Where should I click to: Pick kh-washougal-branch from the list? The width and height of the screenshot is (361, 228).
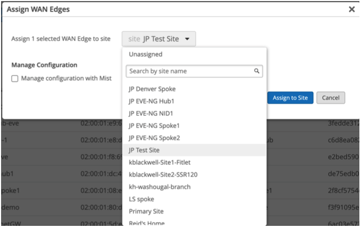tap(159, 187)
